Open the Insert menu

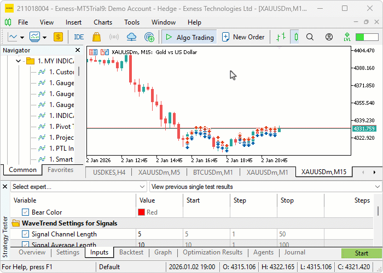click(x=73, y=22)
